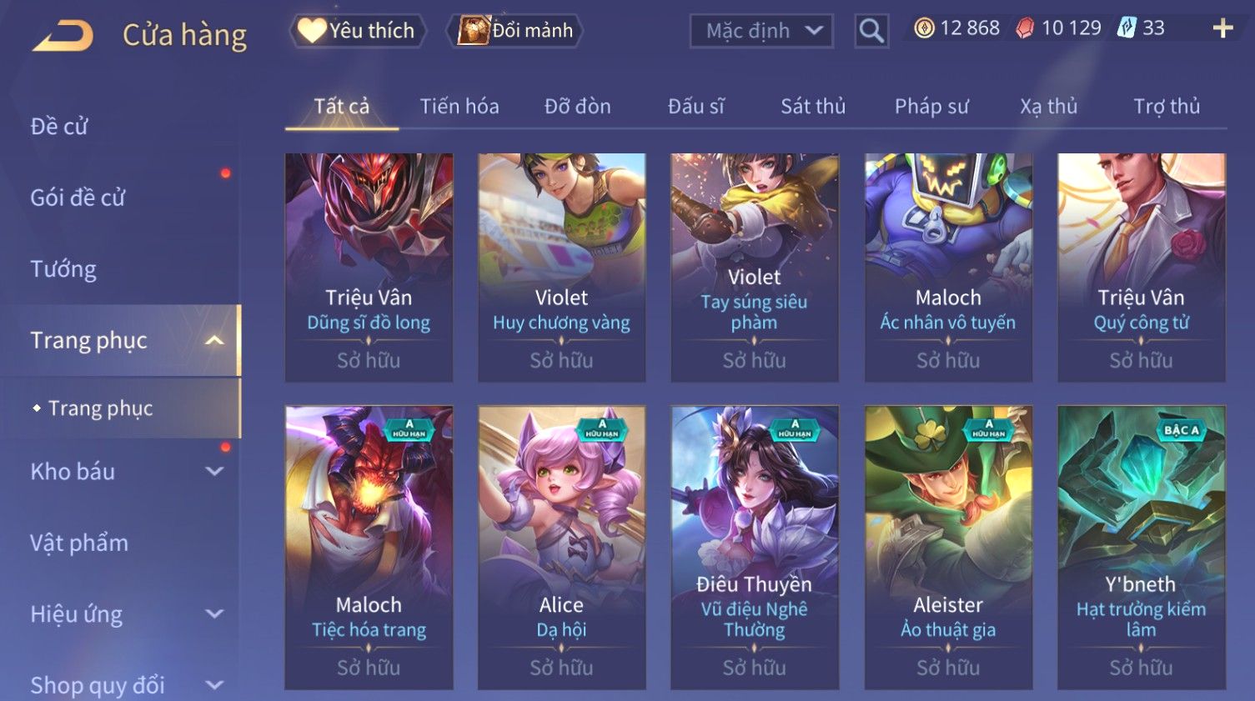Open Đổi mảnh chest exchange
The width and height of the screenshot is (1255, 701).
click(x=515, y=31)
